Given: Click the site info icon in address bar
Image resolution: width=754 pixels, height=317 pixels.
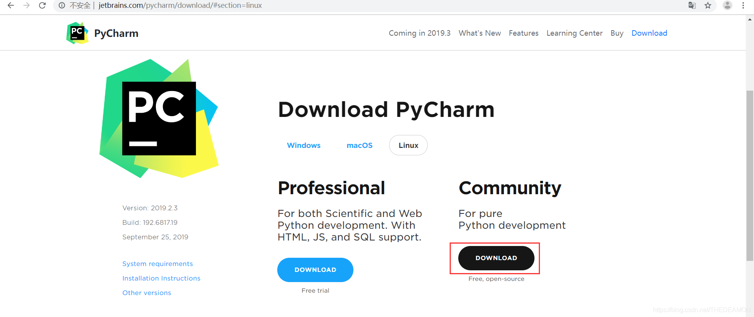Looking at the screenshot, I should pos(62,5).
